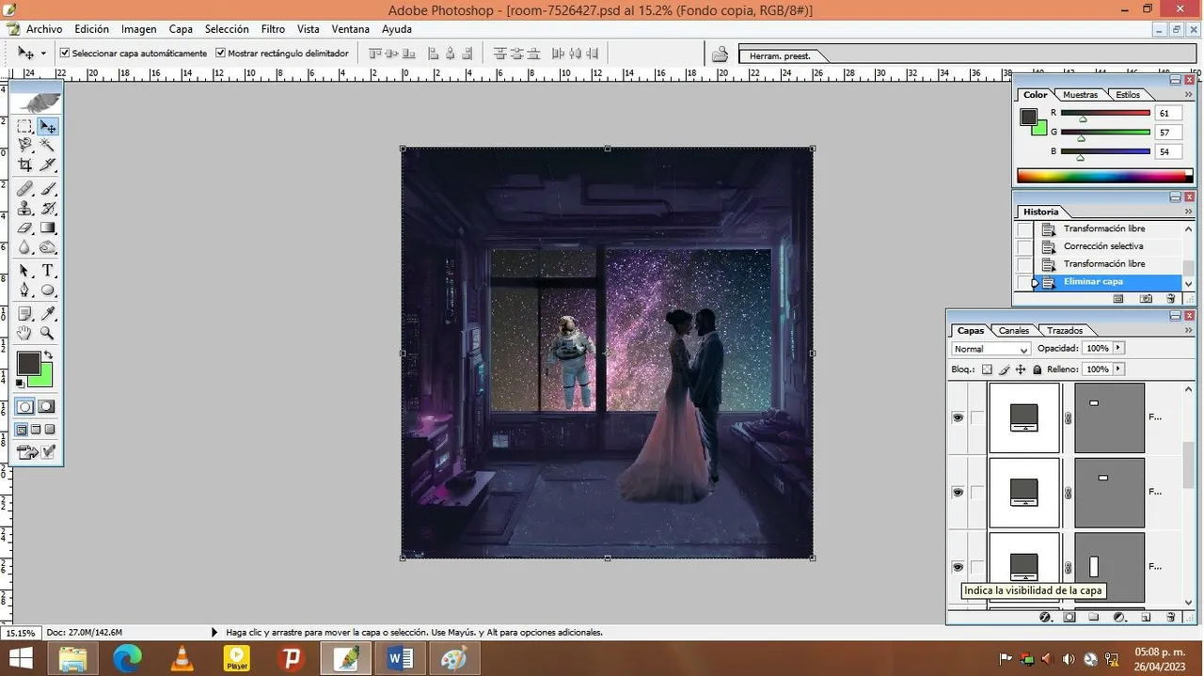Select the Eraser tool

click(25, 228)
